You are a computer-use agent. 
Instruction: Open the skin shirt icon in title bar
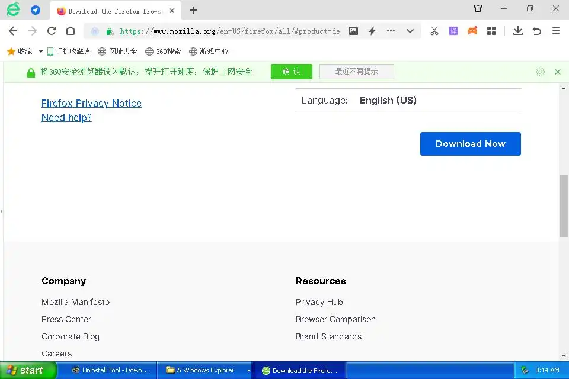(x=478, y=8)
